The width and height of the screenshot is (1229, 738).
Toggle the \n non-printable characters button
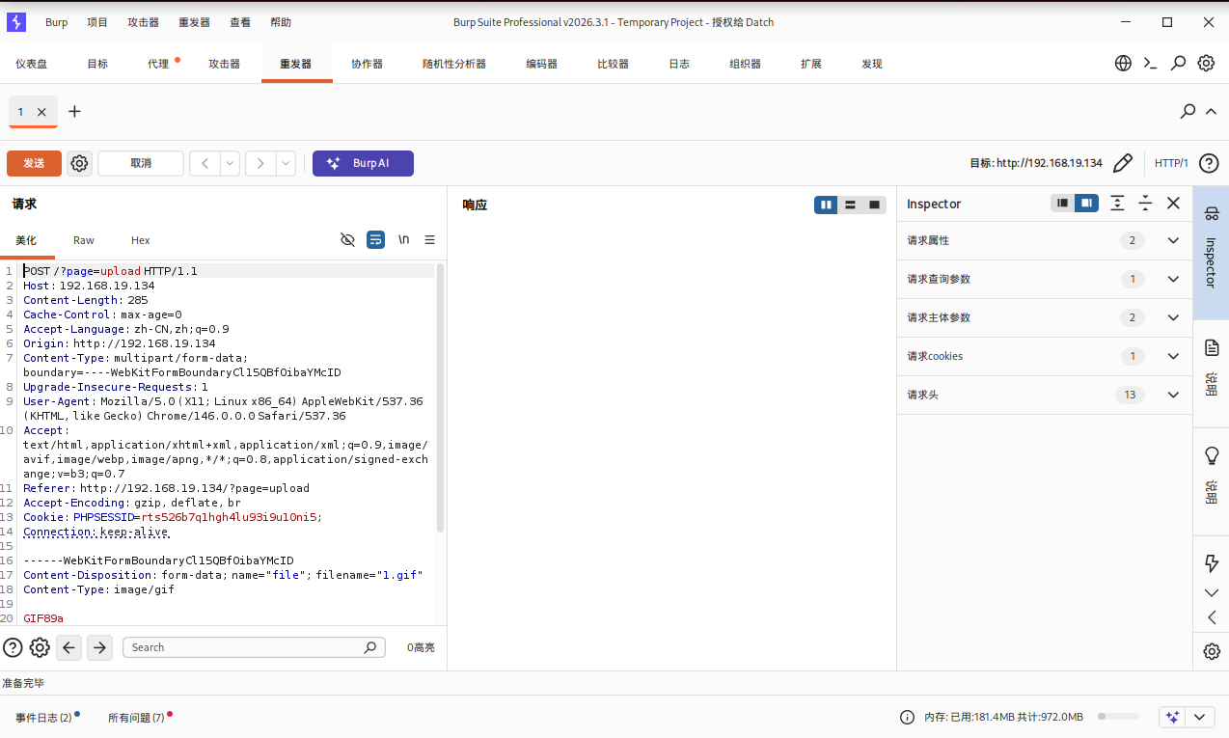404,239
